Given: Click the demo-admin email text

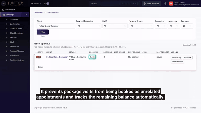Looking at the screenshot, I should [x=186, y=5].
